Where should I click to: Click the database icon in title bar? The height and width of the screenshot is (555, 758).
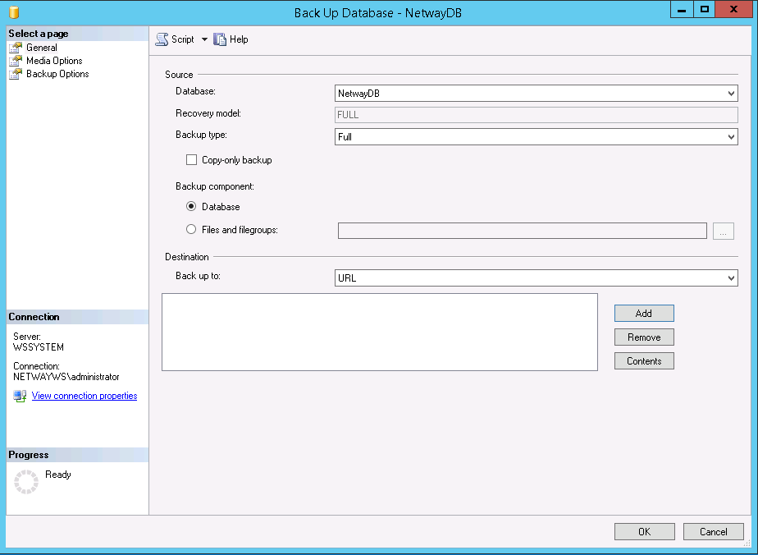point(14,12)
